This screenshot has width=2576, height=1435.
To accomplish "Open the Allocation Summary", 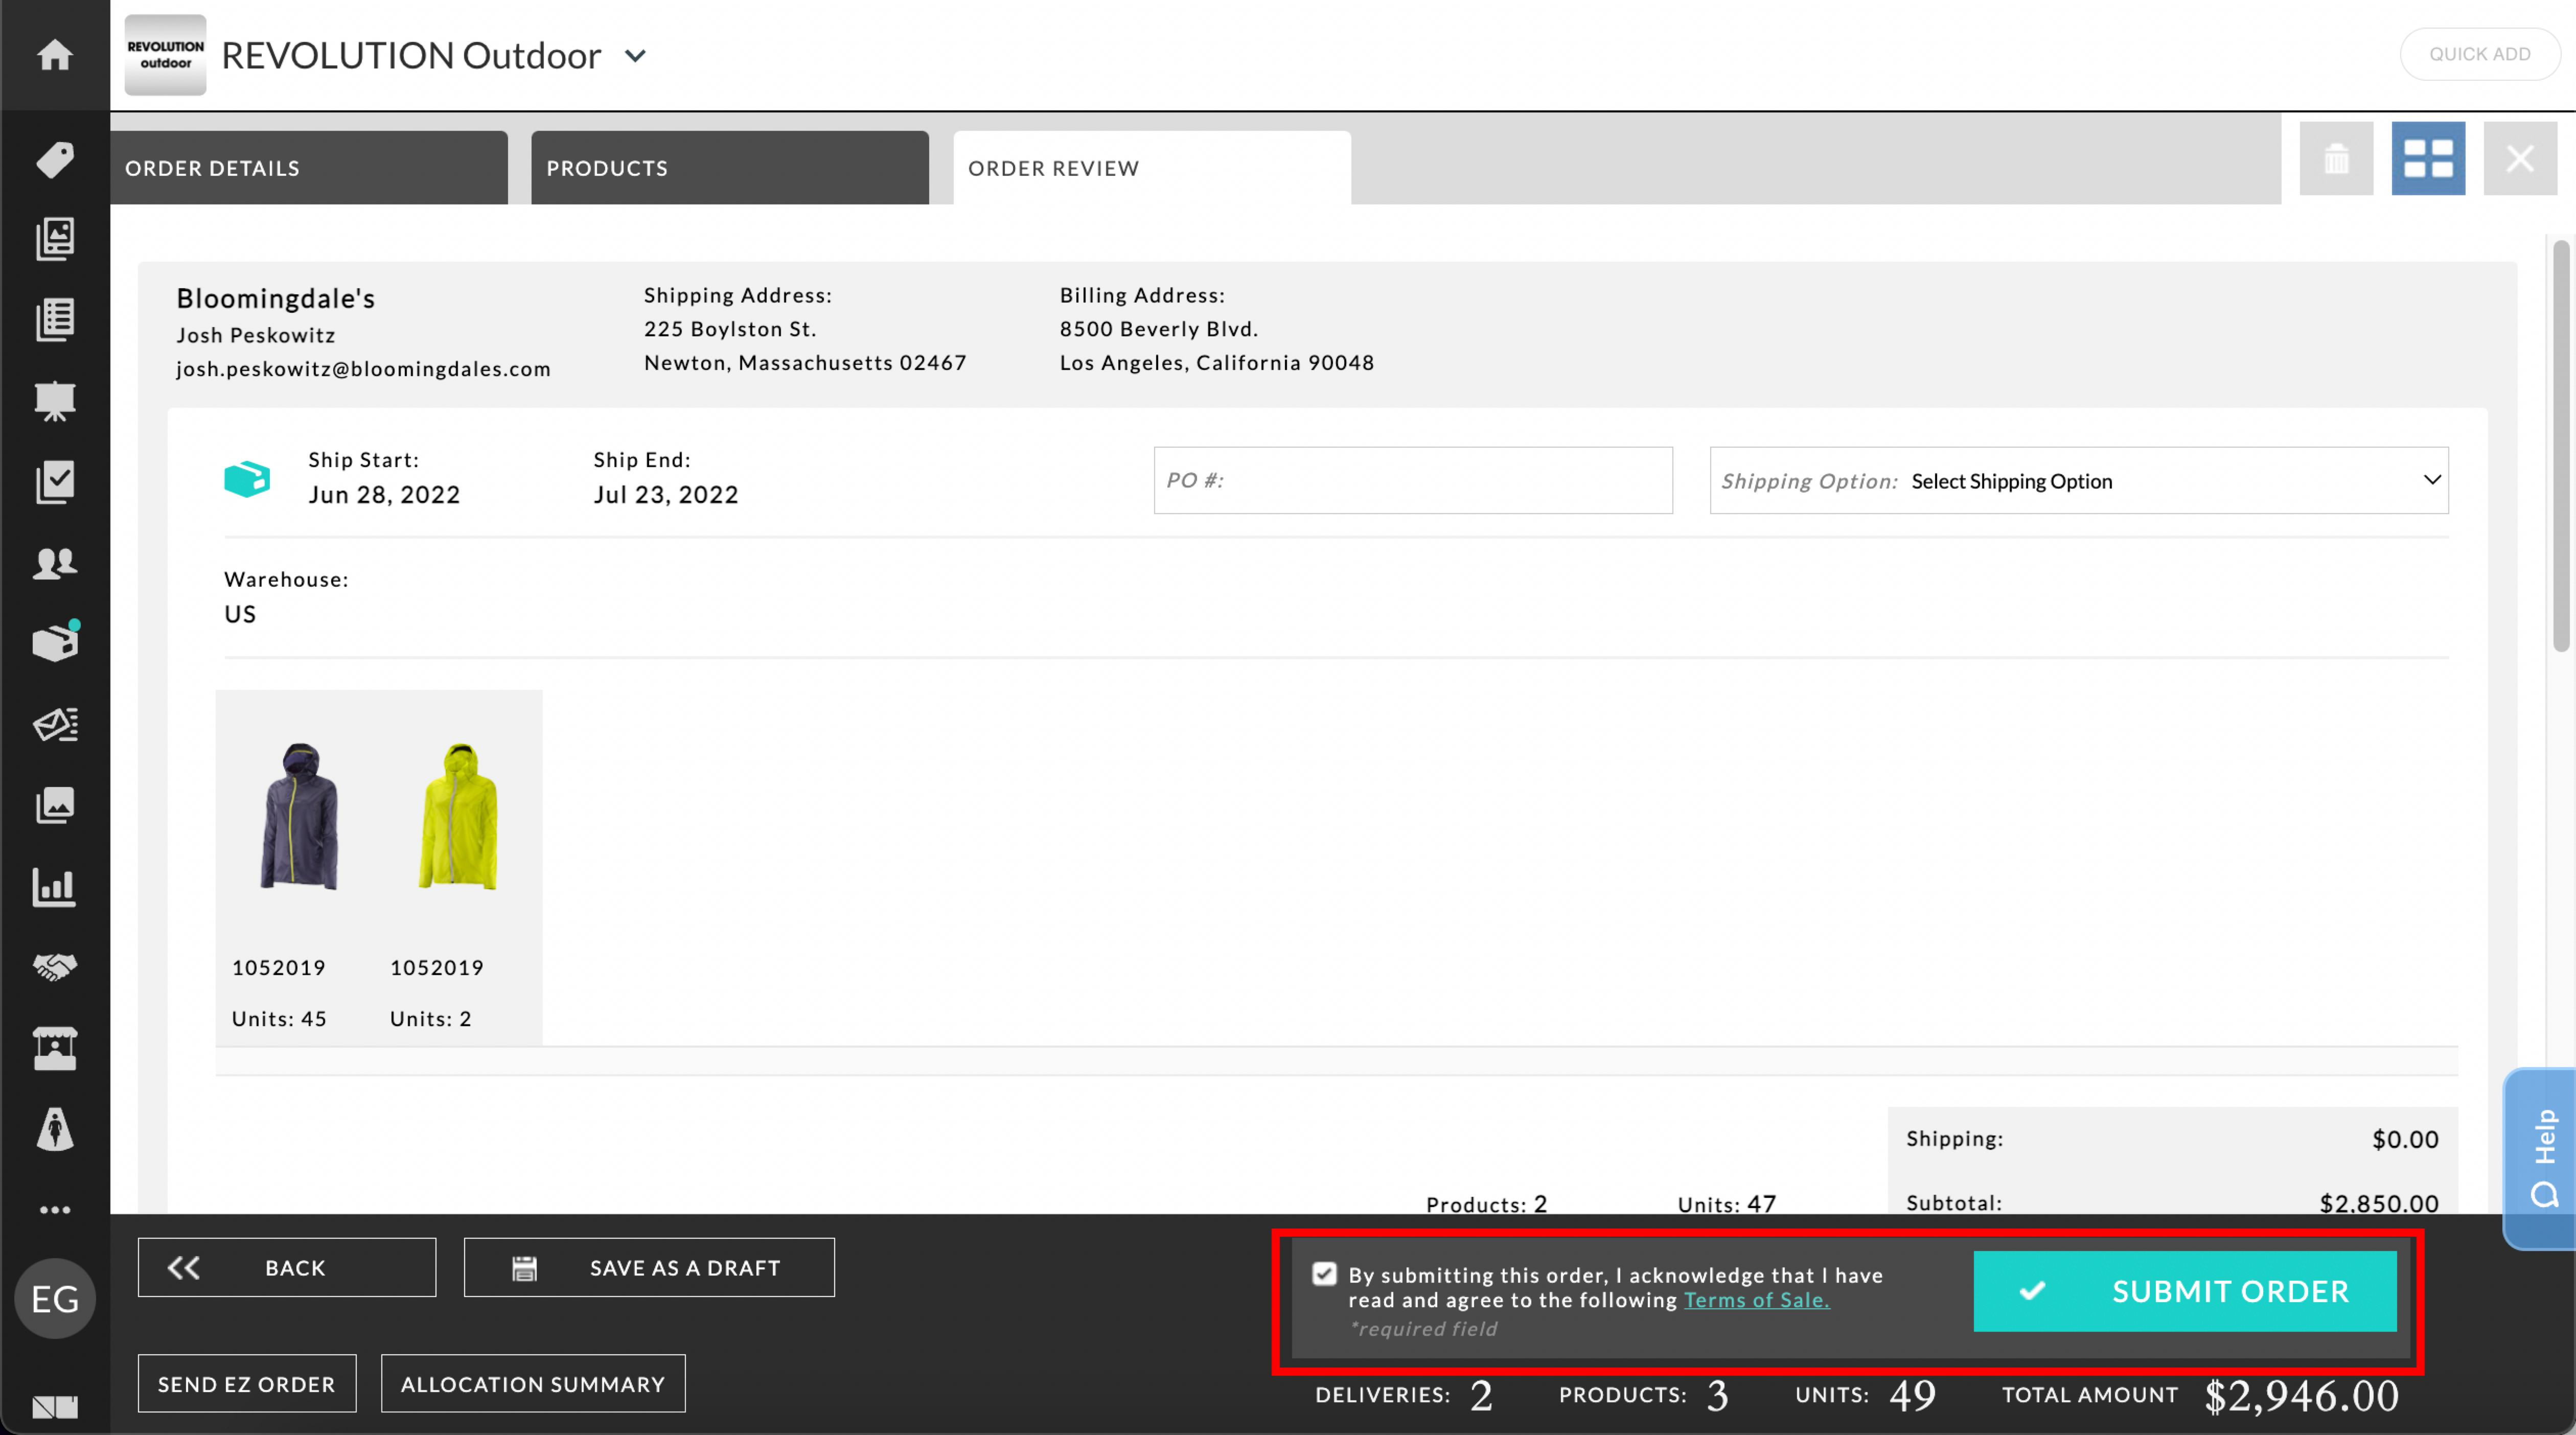I will [x=533, y=1384].
